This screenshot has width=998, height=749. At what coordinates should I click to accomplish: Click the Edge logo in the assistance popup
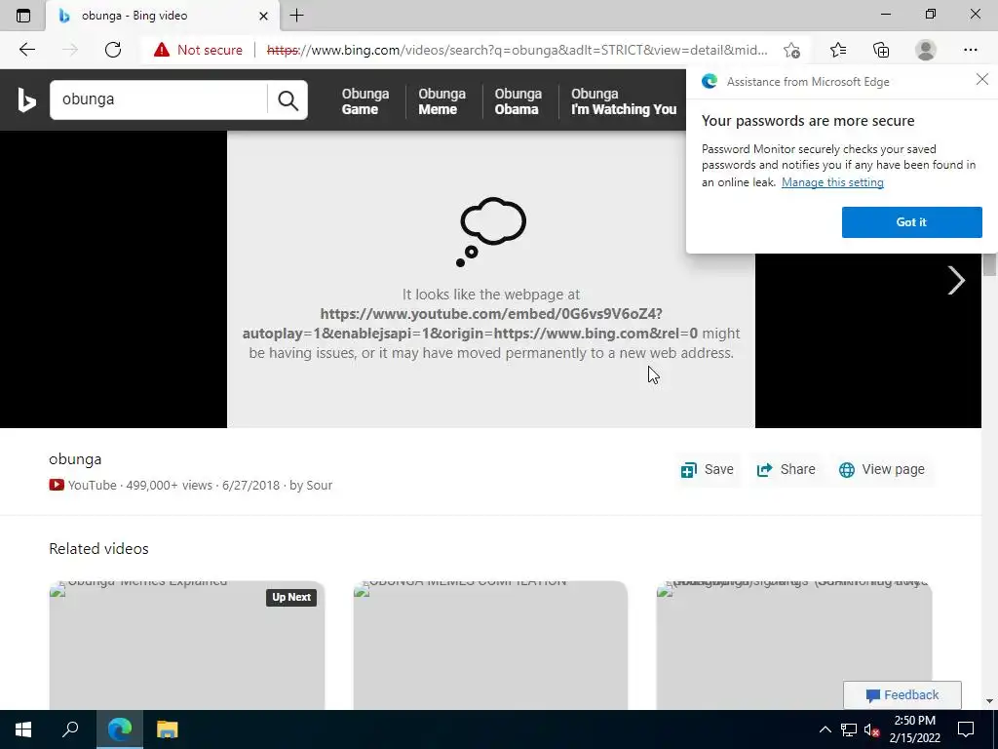click(x=710, y=81)
